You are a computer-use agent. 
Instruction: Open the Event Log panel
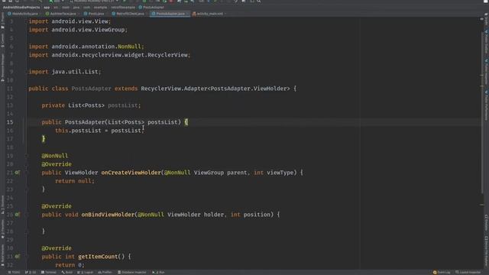click(442, 273)
